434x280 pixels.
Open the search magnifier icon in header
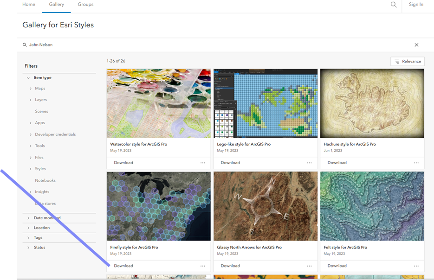[x=393, y=5]
